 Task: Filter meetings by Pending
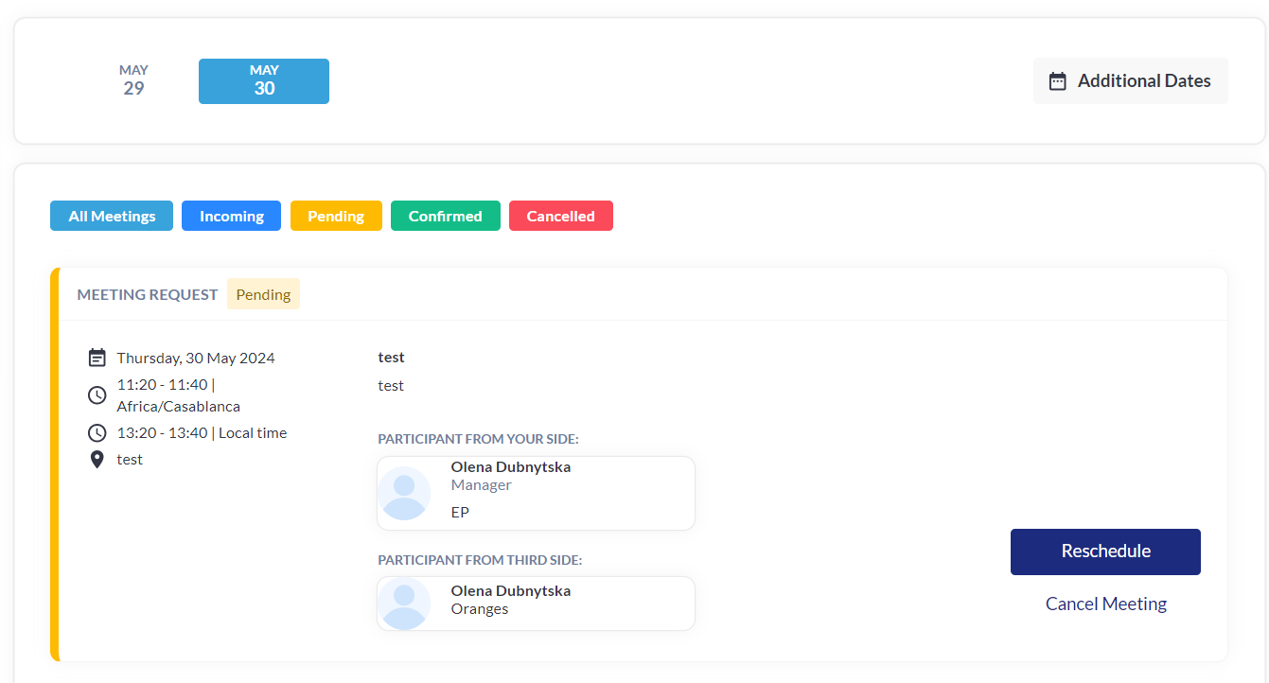coord(336,216)
